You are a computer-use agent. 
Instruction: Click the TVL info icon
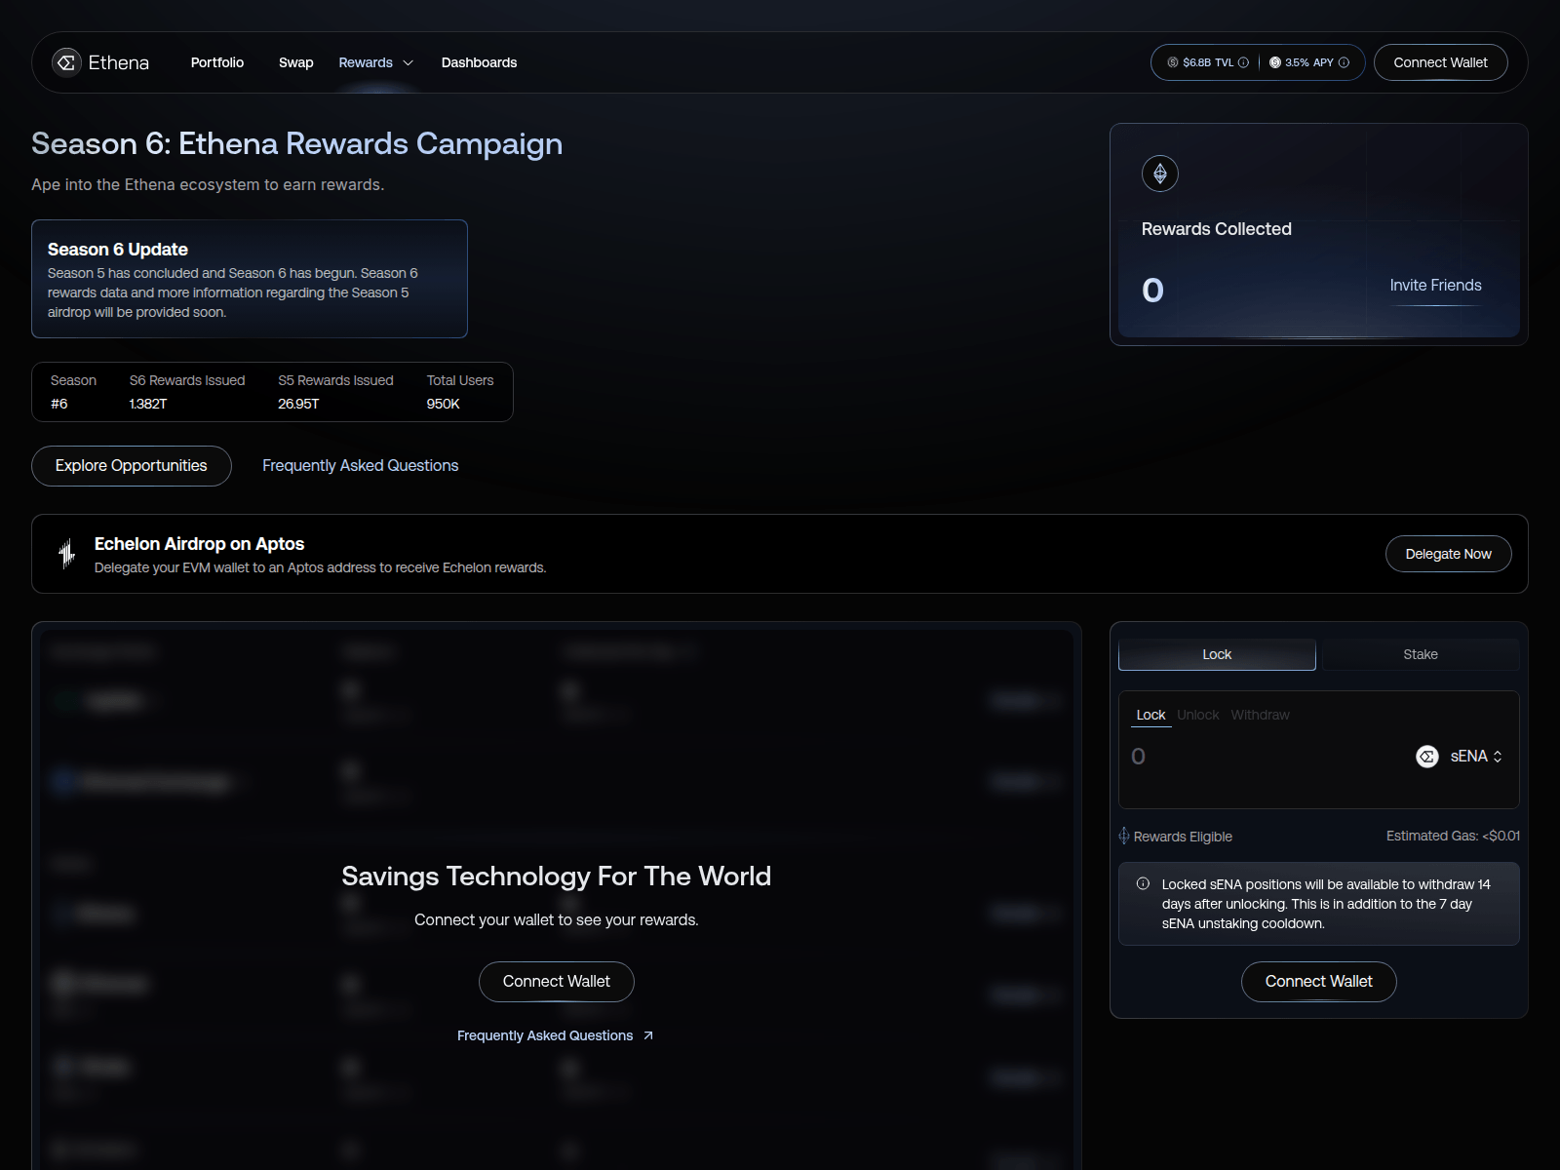[x=1243, y=62]
